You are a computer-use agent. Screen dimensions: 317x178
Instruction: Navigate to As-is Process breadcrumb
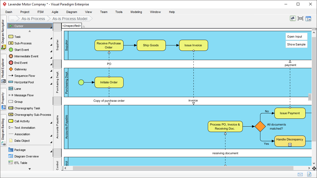click(33, 19)
